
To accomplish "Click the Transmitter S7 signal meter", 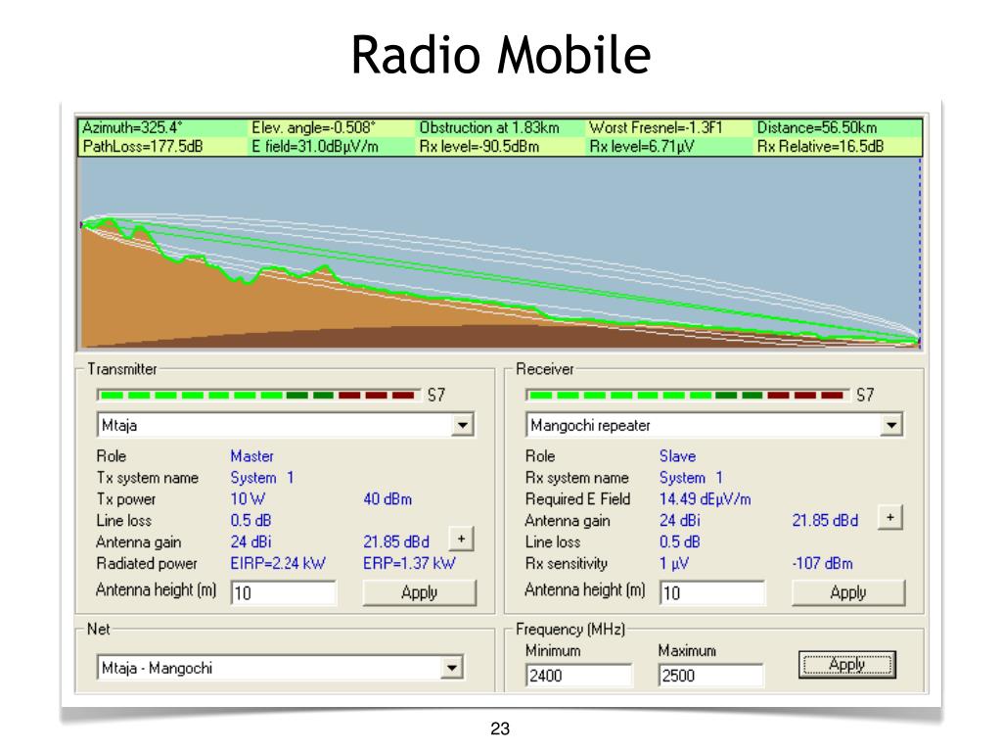I will point(258,396).
